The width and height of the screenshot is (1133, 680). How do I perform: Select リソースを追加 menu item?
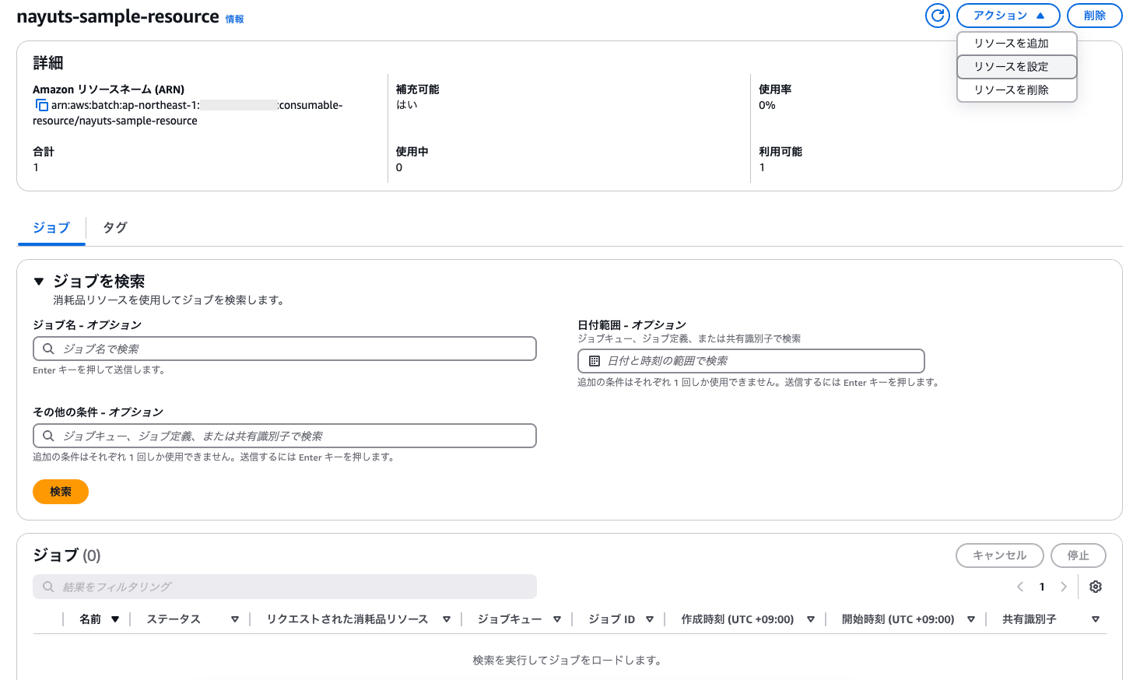pos(1016,44)
